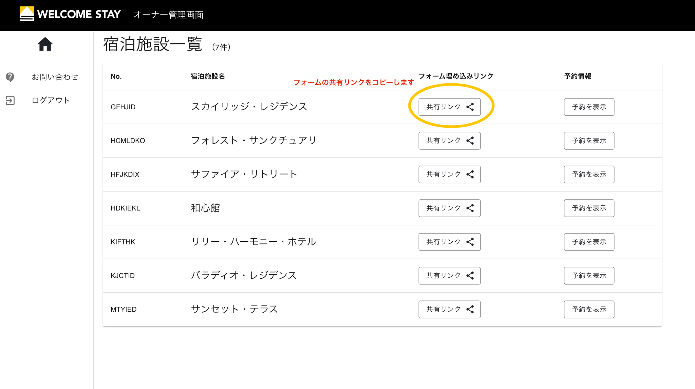The height and width of the screenshot is (389, 695).
Task: Click facility name リリー・ハーモニー・ホテル
Action: coord(253,241)
